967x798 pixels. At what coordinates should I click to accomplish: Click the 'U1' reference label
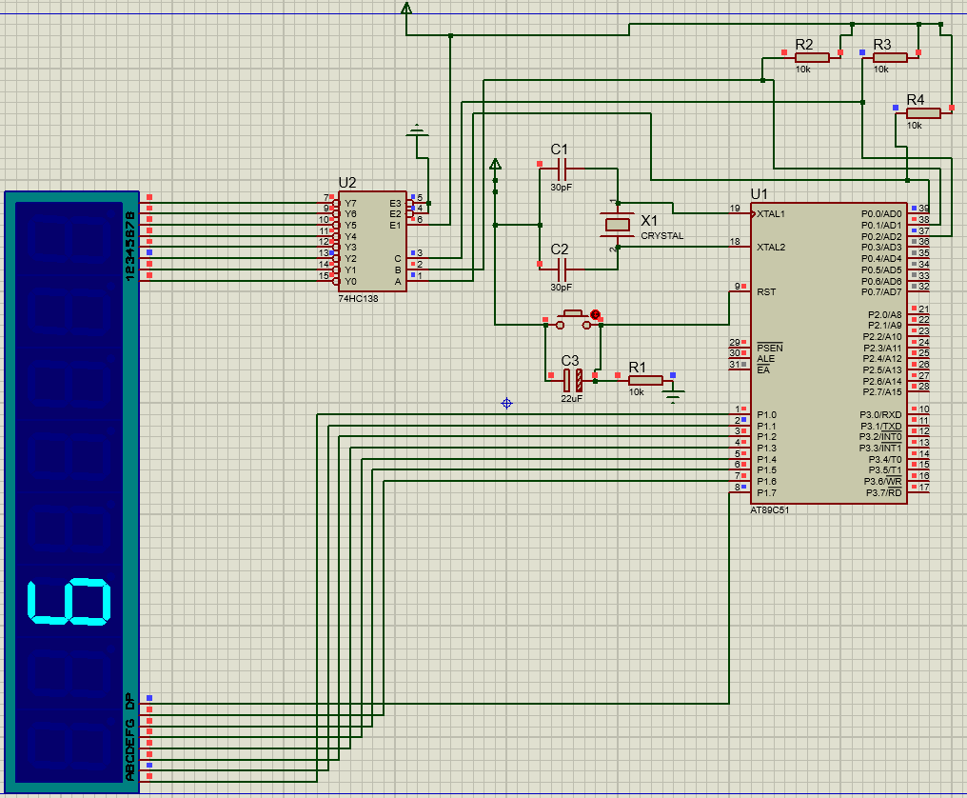pos(759,194)
